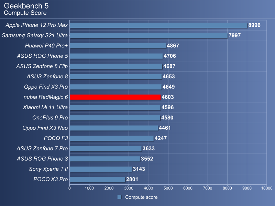Select the ASUS ROG Phone 5 bar
This screenshot has height=206, width=275.
coord(116,56)
